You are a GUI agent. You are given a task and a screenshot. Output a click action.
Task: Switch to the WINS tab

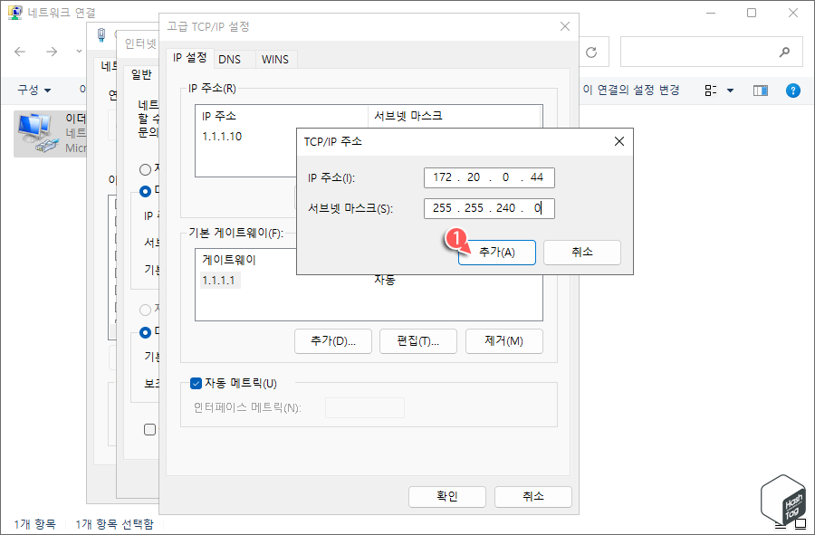point(274,59)
